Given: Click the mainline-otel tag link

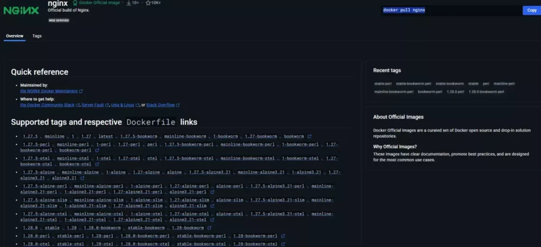Looking at the screenshot, I should pos(73,158).
